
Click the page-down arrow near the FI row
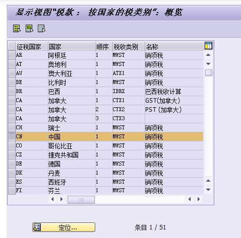click(208, 190)
